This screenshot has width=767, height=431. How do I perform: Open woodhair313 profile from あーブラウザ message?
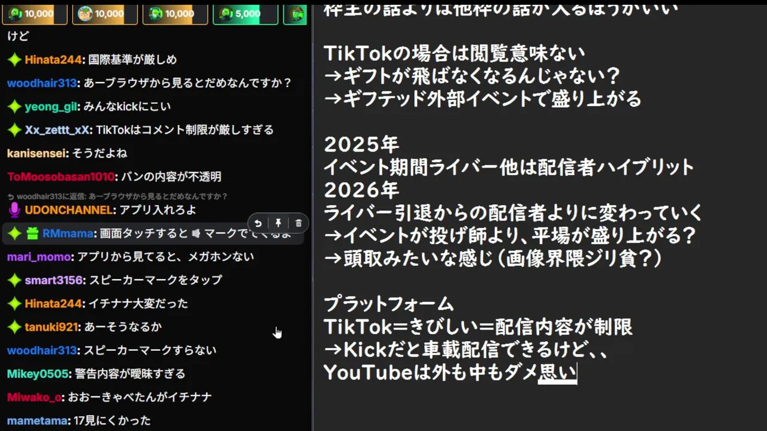tap(42, 83)
